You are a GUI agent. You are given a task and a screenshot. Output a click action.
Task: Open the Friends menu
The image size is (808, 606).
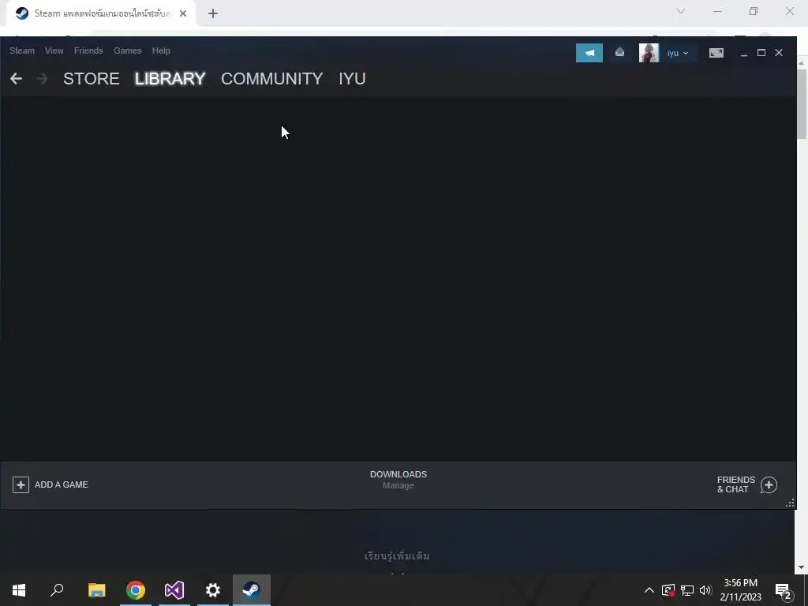(88, 50)
